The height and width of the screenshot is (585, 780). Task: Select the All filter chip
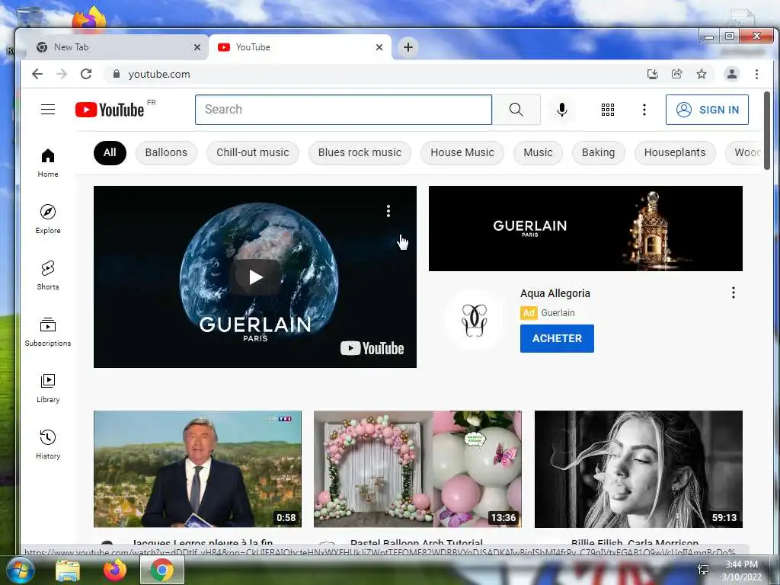click(x=110, y=152)
